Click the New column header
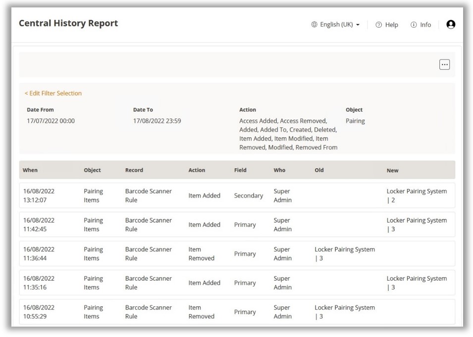The width and height of the screenshot is (473, 337). pos(392,170)
